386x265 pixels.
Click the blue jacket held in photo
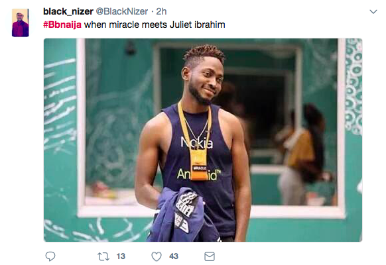184,215
